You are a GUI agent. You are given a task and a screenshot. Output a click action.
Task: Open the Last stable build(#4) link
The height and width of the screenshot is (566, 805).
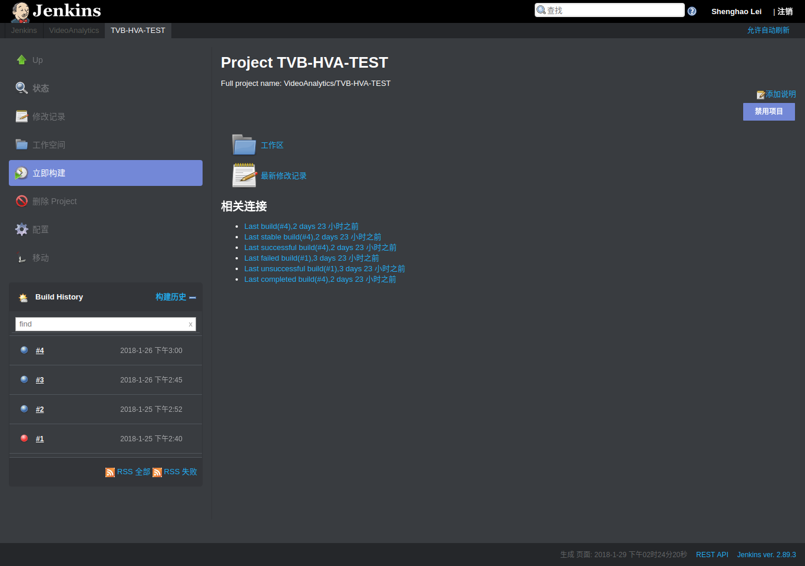click(x=313, y=237)
